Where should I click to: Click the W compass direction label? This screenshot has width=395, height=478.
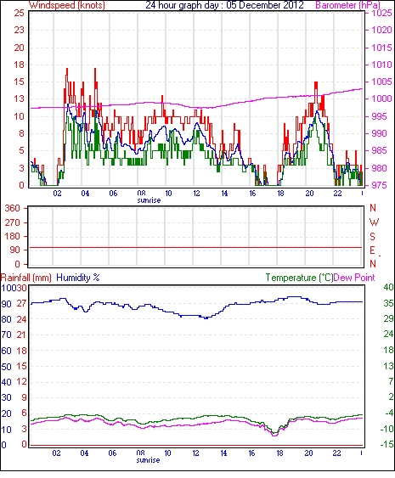[374, 222]
